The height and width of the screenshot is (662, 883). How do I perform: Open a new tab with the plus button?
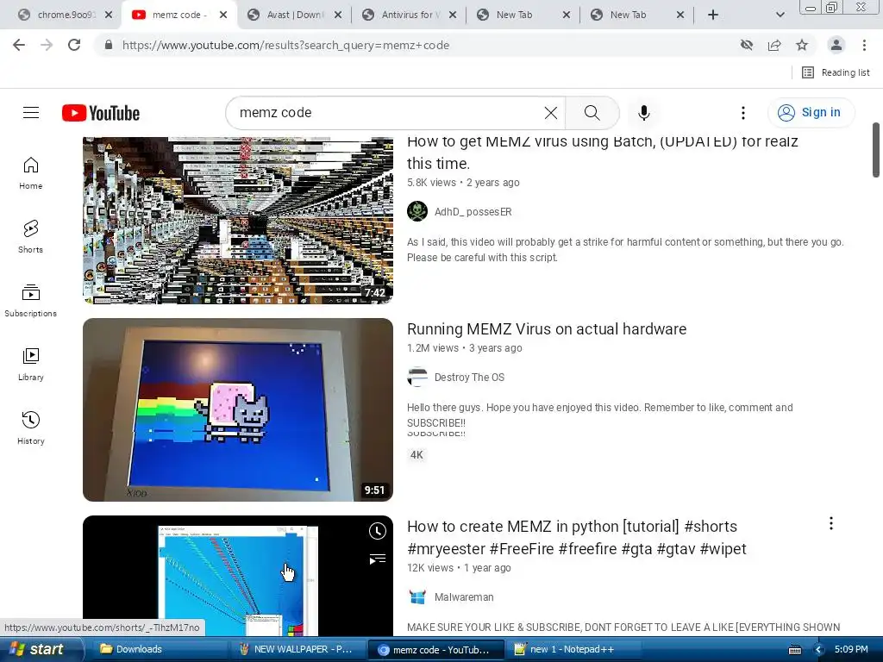(713, 15)
